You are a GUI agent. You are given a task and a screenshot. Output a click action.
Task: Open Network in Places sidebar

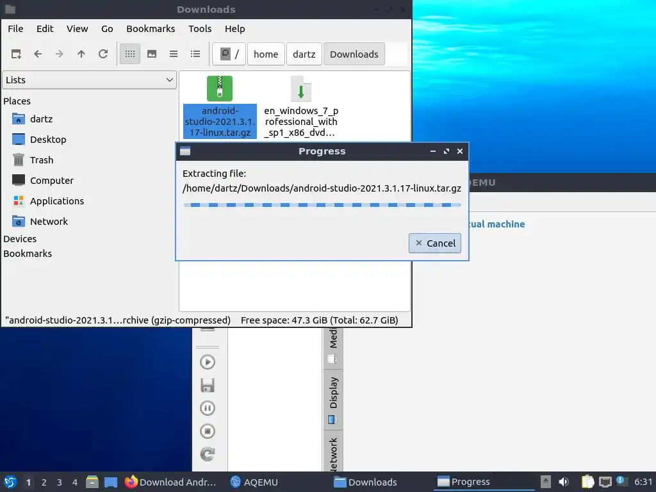click(49, 222)
